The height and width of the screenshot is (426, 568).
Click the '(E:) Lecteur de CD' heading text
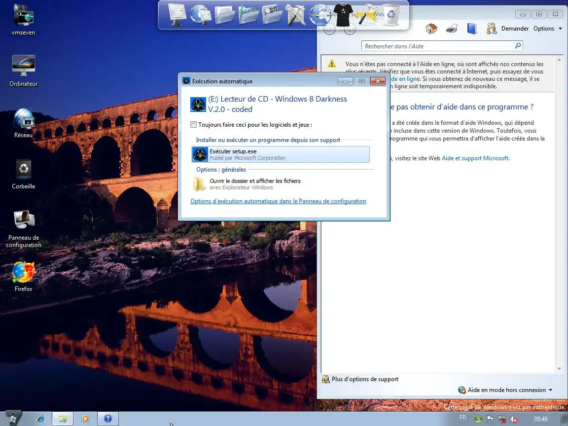pyautogui.click(x=278, y=104)
